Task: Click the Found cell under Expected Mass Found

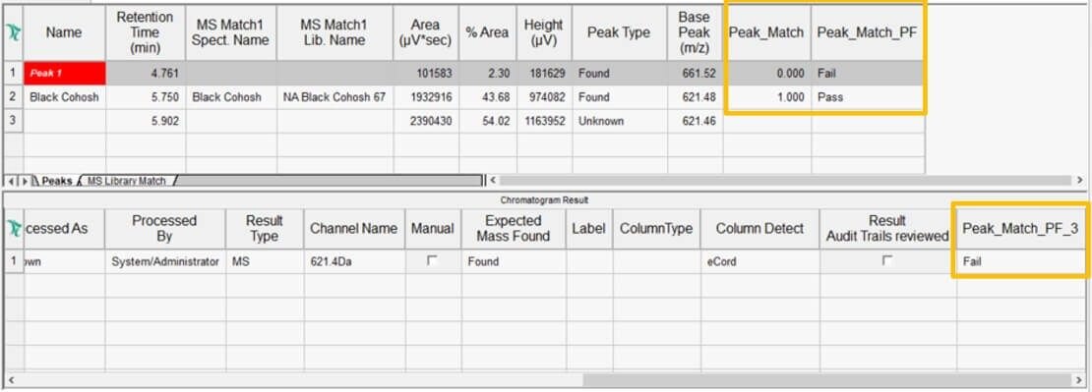Action: pyautogui.click(x=514, y=261)
